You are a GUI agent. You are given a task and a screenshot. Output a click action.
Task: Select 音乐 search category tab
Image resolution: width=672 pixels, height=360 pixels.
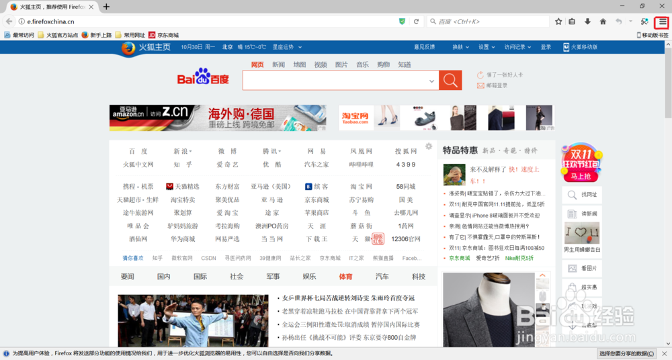pyautogui.click(x=363, y=64)
